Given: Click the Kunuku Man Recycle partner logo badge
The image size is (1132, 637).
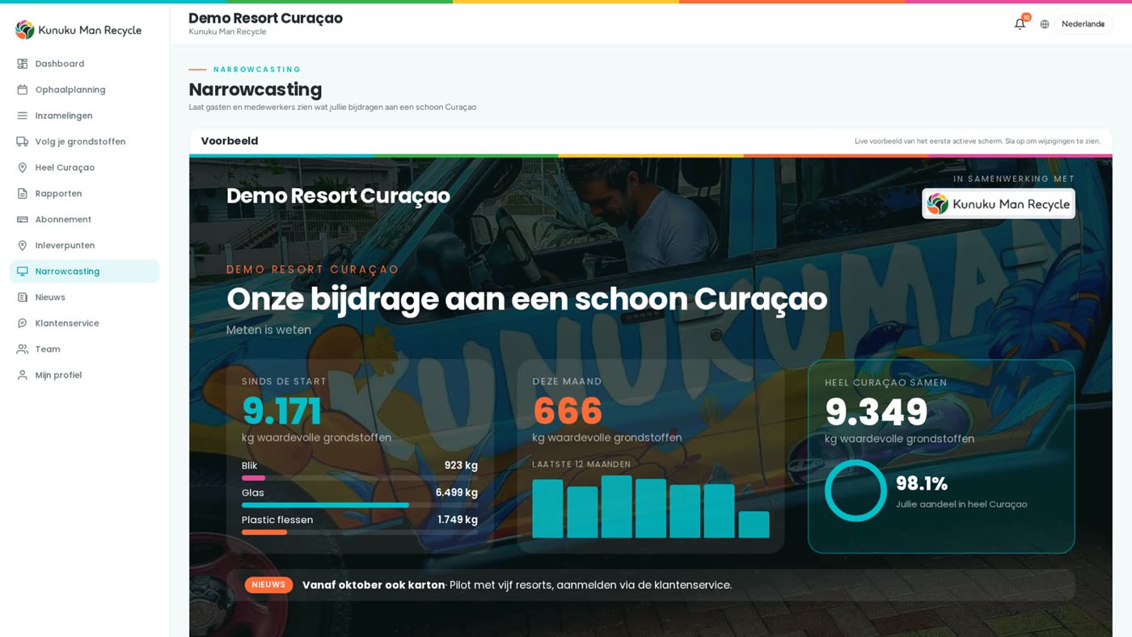Looking at the screenshot, I should pyautogui.click(x=999, y=204).
